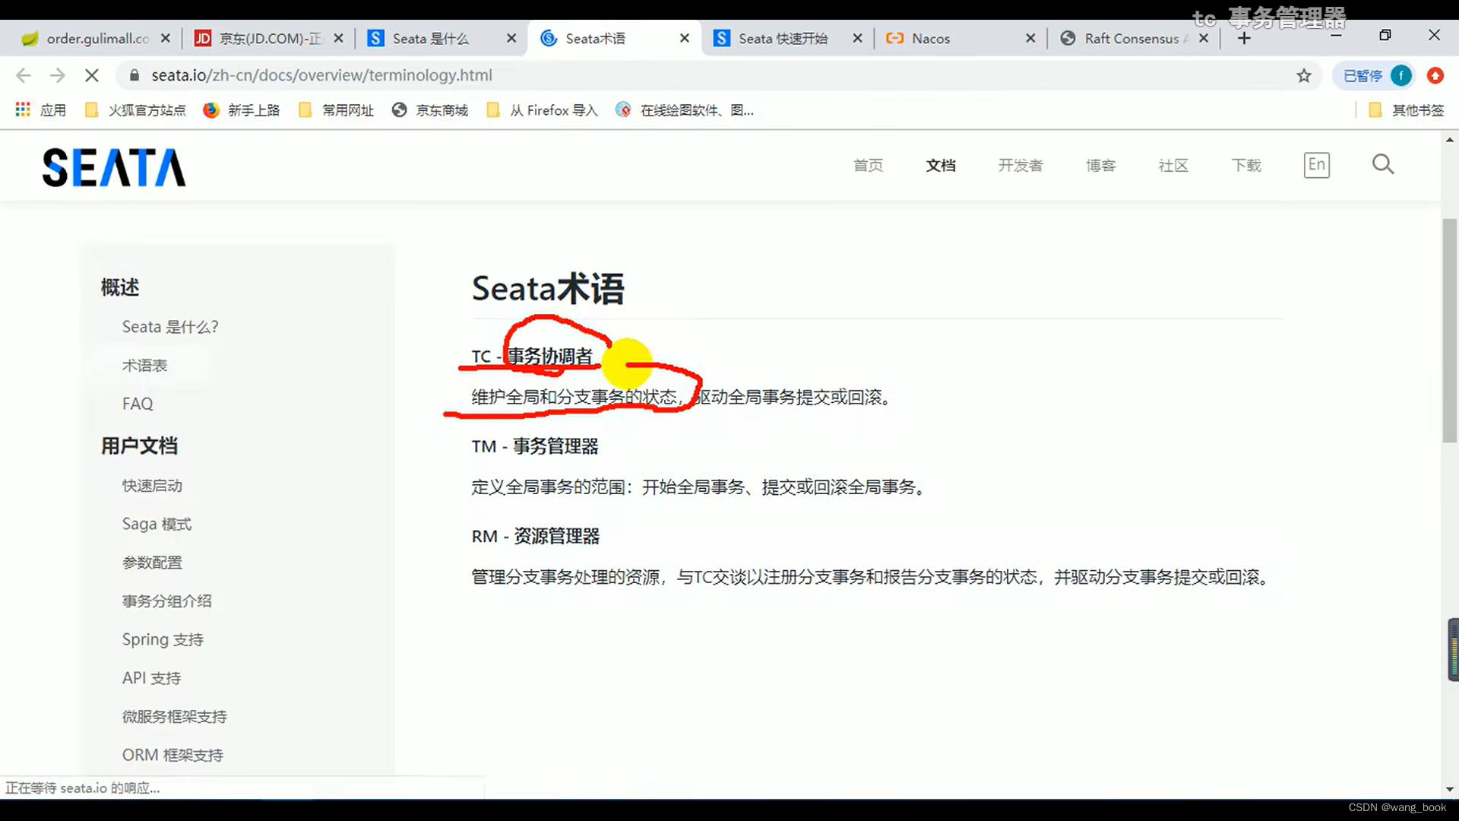Open the 常用网址 bookmark folder
This screenshot has width=1459, height=821.
point(337,110)
